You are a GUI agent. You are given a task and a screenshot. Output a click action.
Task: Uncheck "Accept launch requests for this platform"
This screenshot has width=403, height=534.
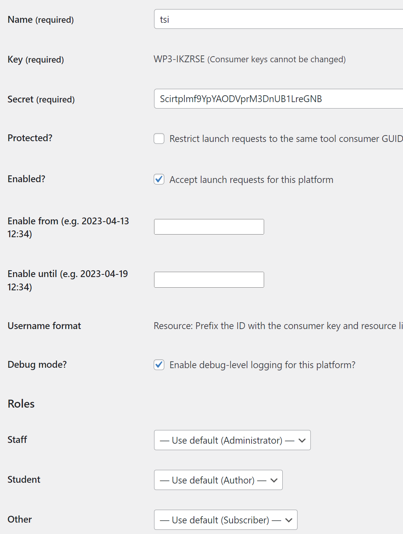coord(159,180)
